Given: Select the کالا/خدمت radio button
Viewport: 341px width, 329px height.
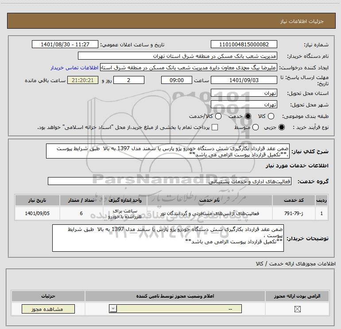Looking at the screenshot, I should pyautogui.click(x=218, y=116).
